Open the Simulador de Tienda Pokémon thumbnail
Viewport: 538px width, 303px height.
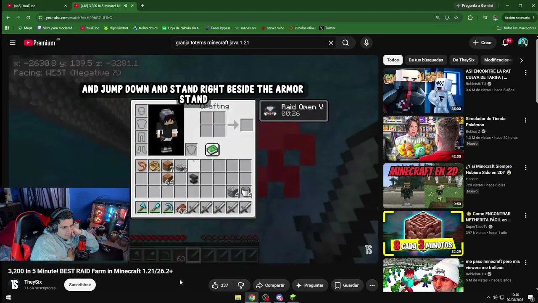[423, 138]
